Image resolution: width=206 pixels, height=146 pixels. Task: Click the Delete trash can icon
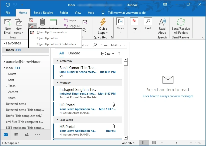click(42, 22)
